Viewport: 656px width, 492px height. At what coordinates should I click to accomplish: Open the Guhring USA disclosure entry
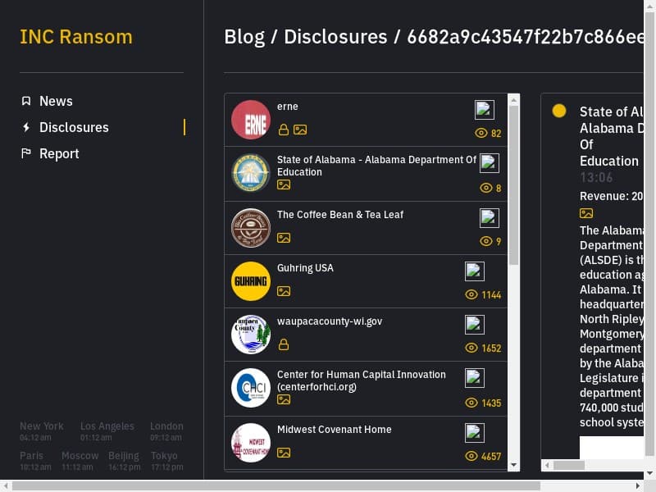[x=366, y=281]
